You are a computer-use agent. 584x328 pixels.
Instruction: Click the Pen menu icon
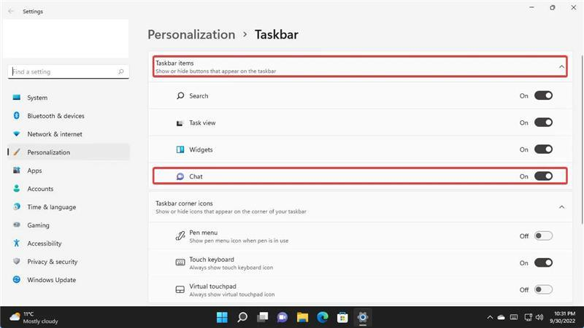pyautogui.click(x=180, y=235)
